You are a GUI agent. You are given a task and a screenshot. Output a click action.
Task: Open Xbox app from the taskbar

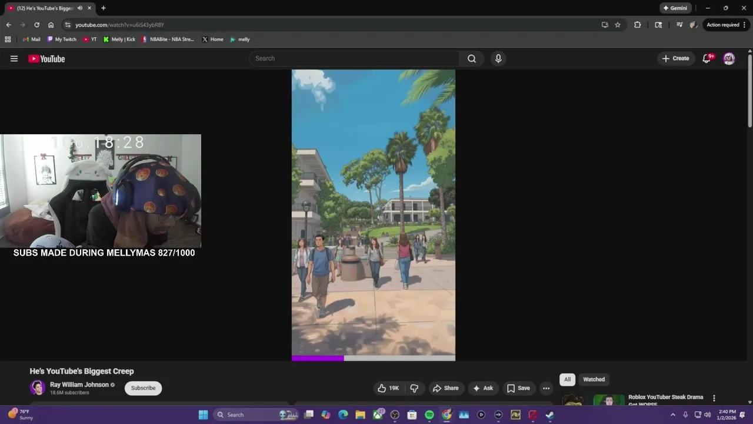(x=378, y=415)
